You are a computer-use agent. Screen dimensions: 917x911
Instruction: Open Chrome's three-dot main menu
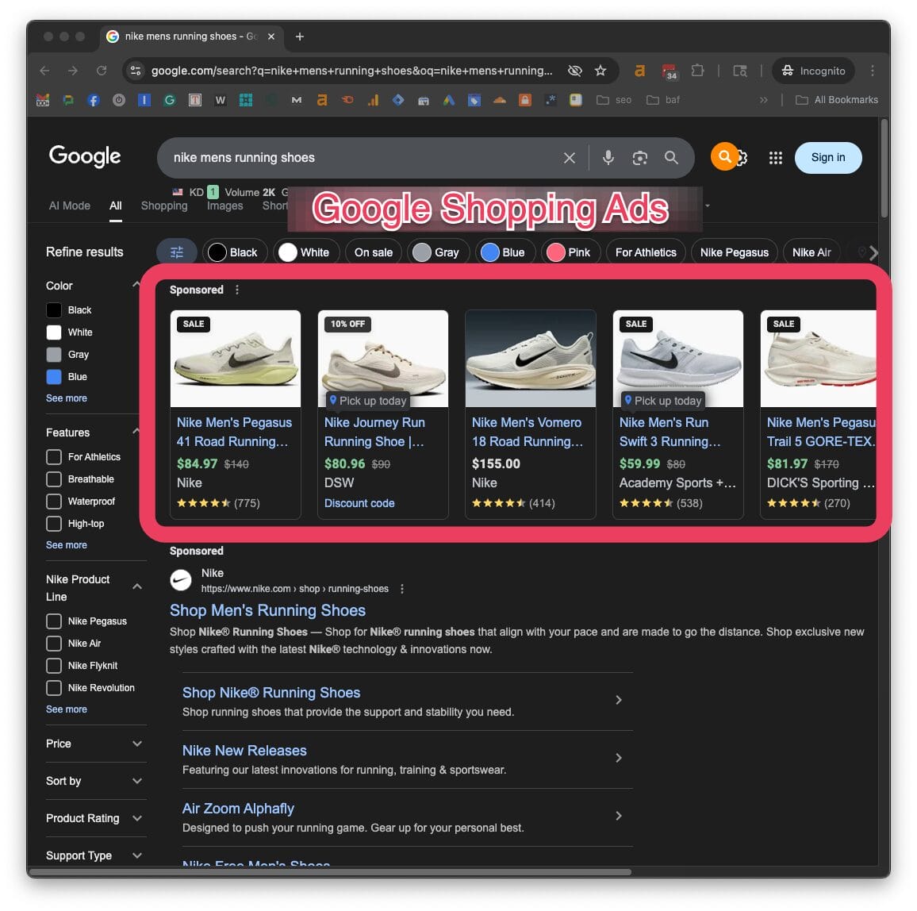(x=873, y=71)
